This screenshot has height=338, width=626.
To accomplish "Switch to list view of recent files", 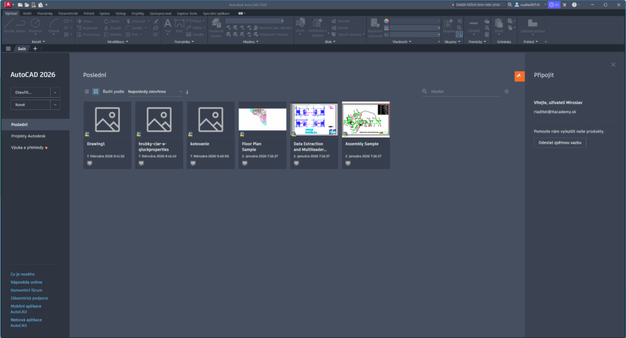I will point(87,92).
